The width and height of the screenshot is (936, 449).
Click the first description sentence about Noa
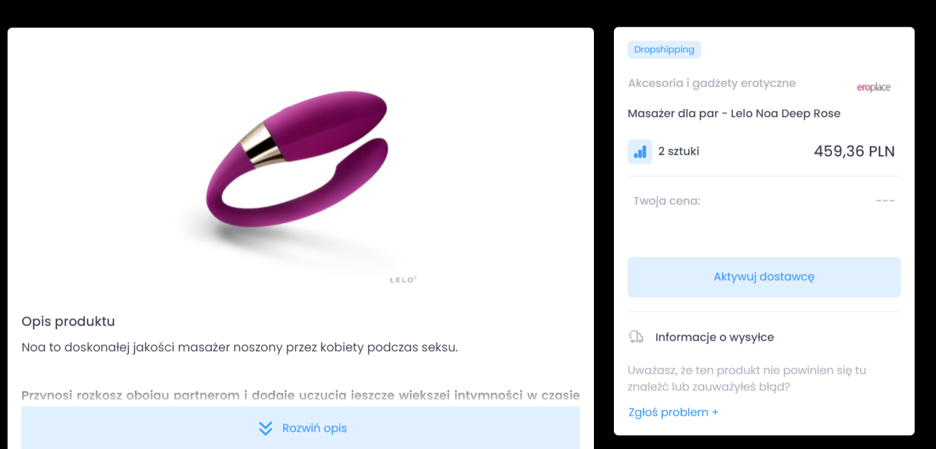(x=240, y=347)
